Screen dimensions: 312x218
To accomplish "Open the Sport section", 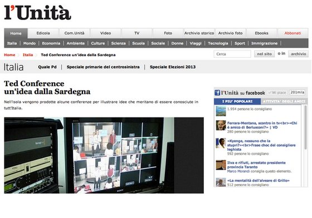I will pyautogui.click(x=240, y=43).
